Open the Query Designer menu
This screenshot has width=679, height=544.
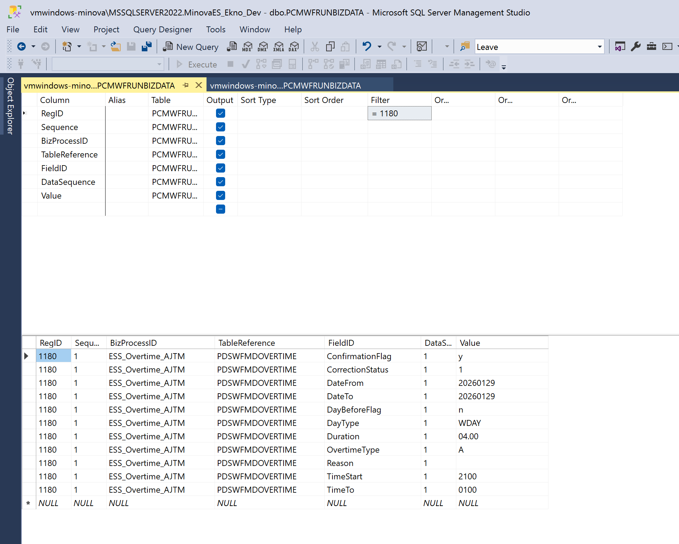(163, 30)
